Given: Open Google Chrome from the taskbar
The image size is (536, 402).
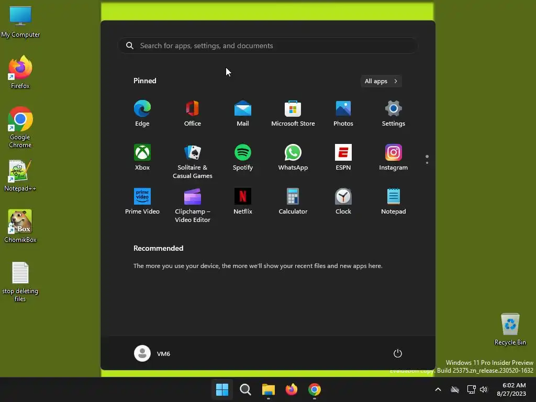Looking at the screenshot, I should coord(315,389).
